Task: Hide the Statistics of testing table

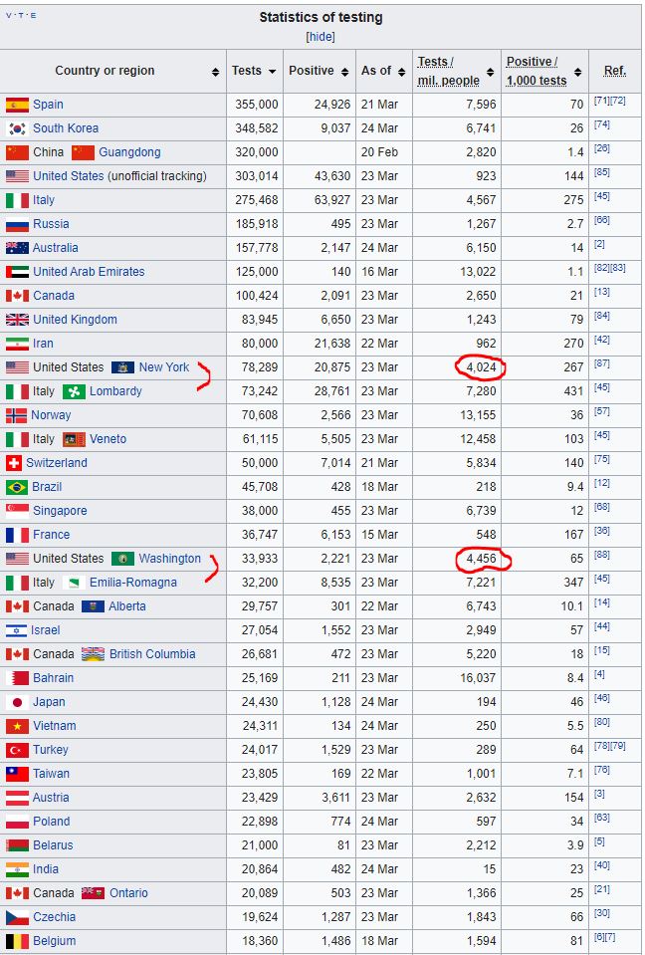Action: (321, 37)
